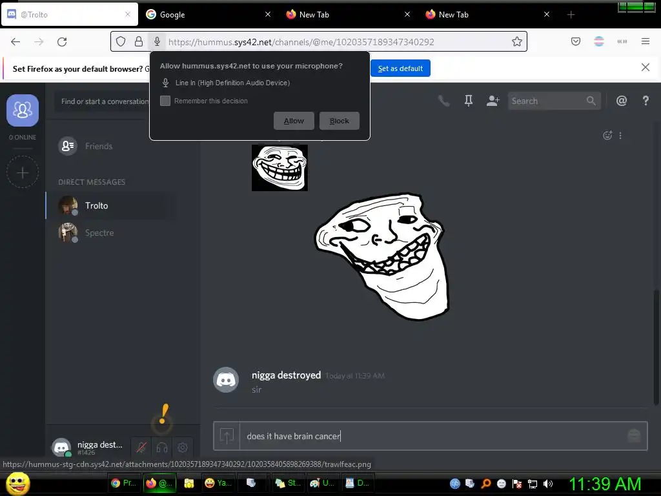Open the Ya... taskbar item
The width and height of the screenshot is (661, 496).
pyautogui.click(x=218, y=483)
